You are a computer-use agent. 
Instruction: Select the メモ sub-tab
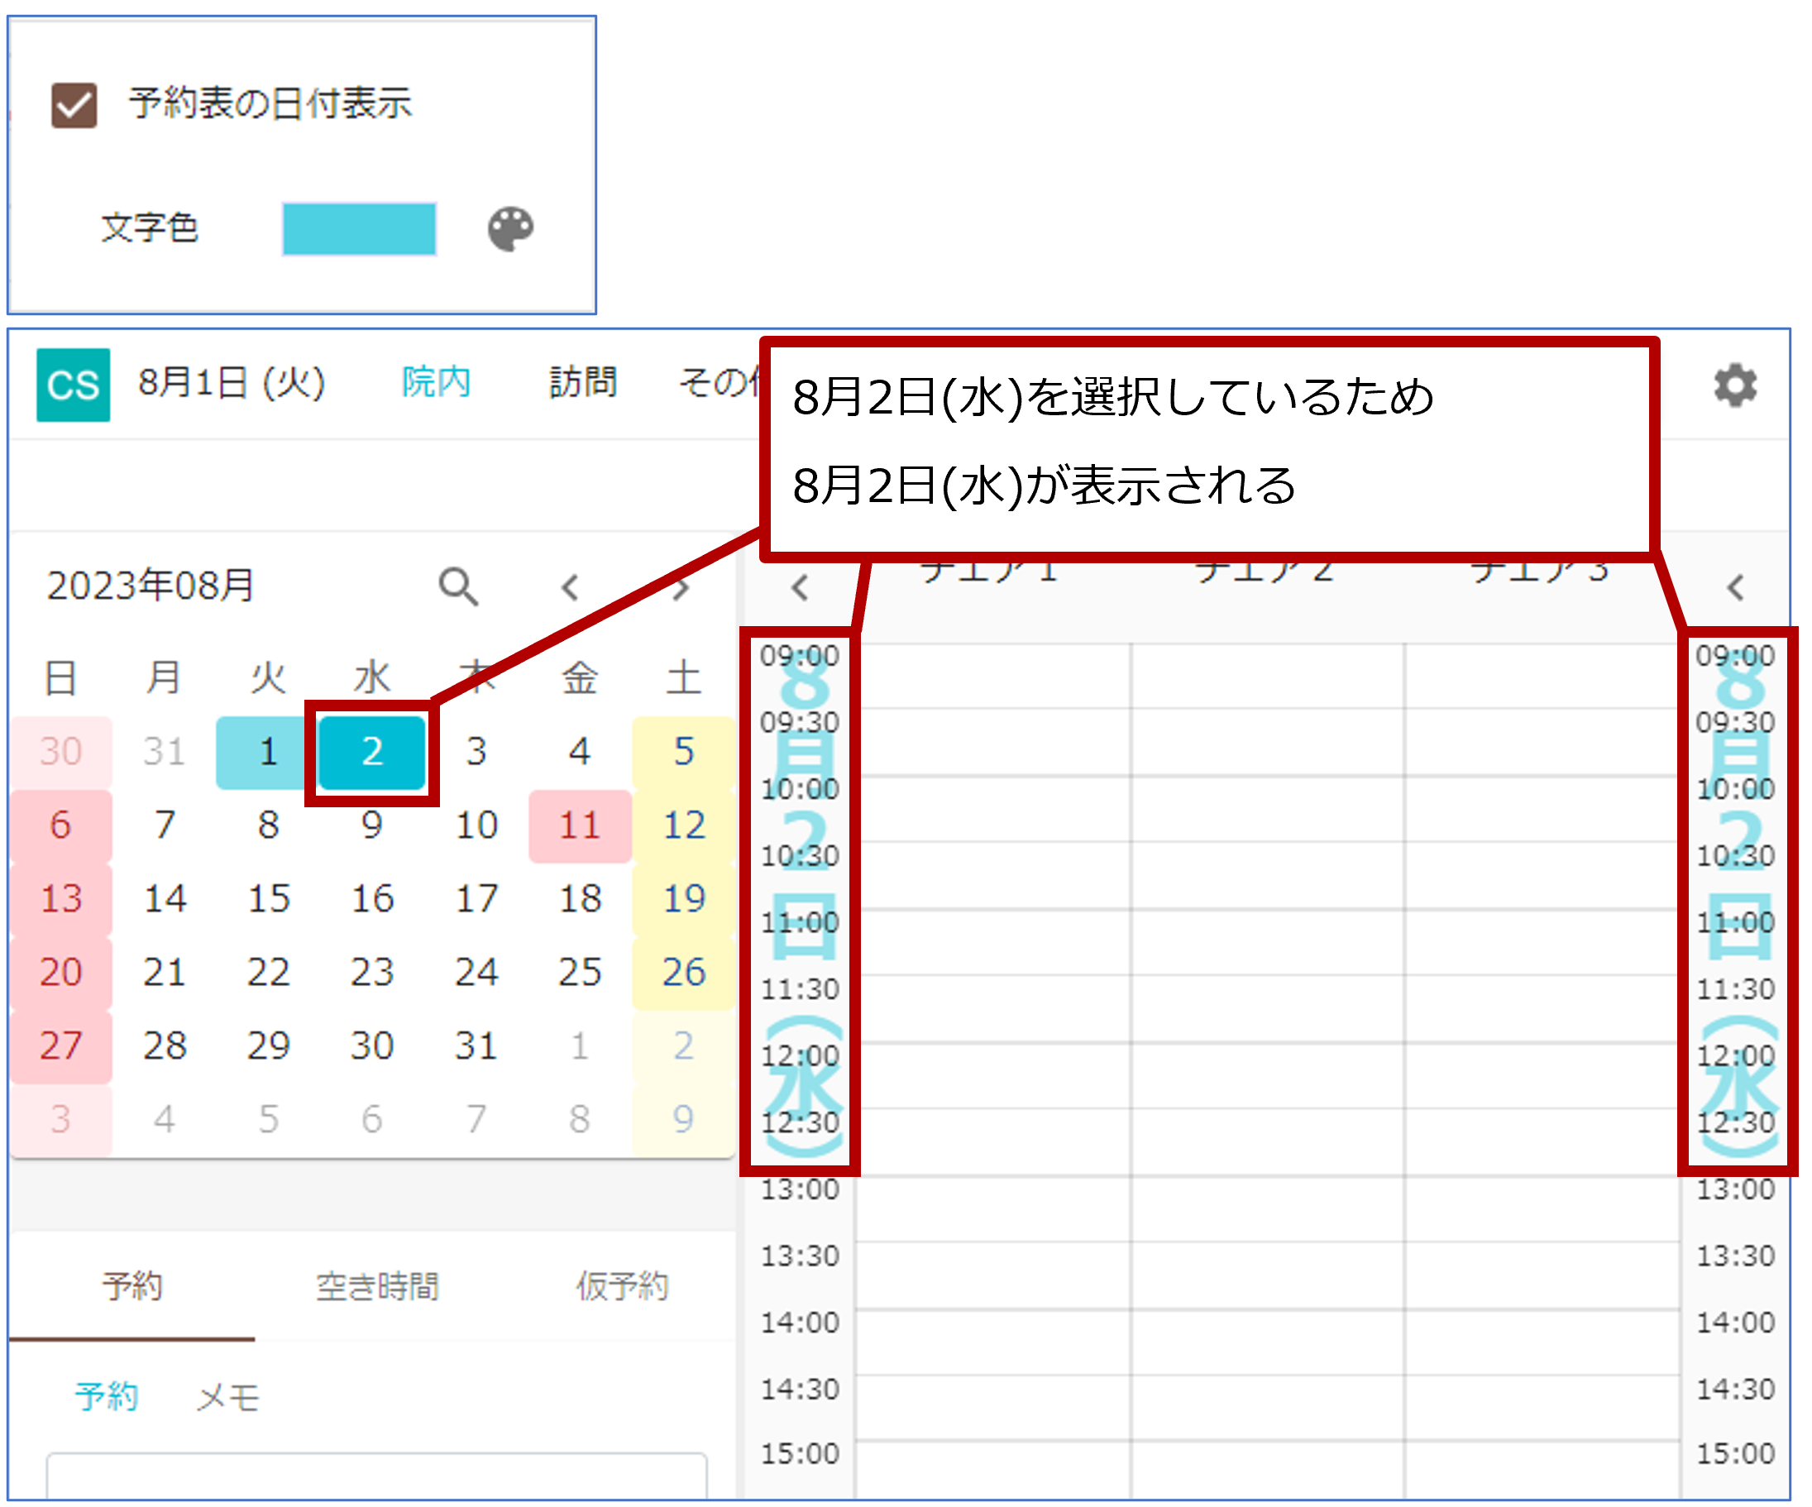[x=227, y=1396]
